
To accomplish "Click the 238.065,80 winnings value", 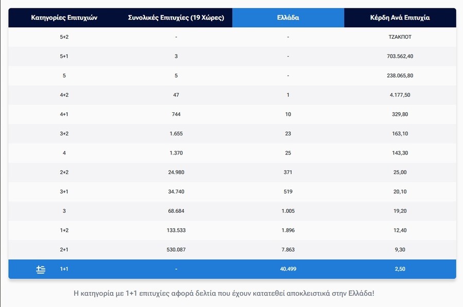I will coord(400,76).
